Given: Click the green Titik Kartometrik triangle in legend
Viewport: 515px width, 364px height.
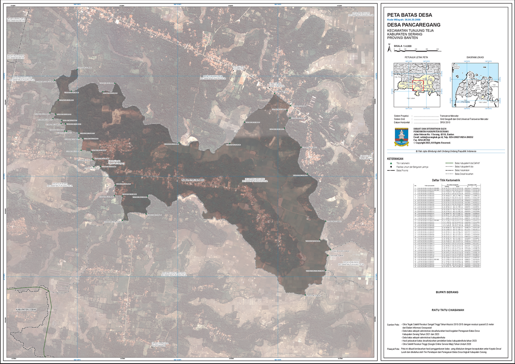Looking at the screenshot, I should (x=391, y=163).
